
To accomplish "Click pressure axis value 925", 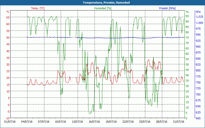I will pos(198,41).
